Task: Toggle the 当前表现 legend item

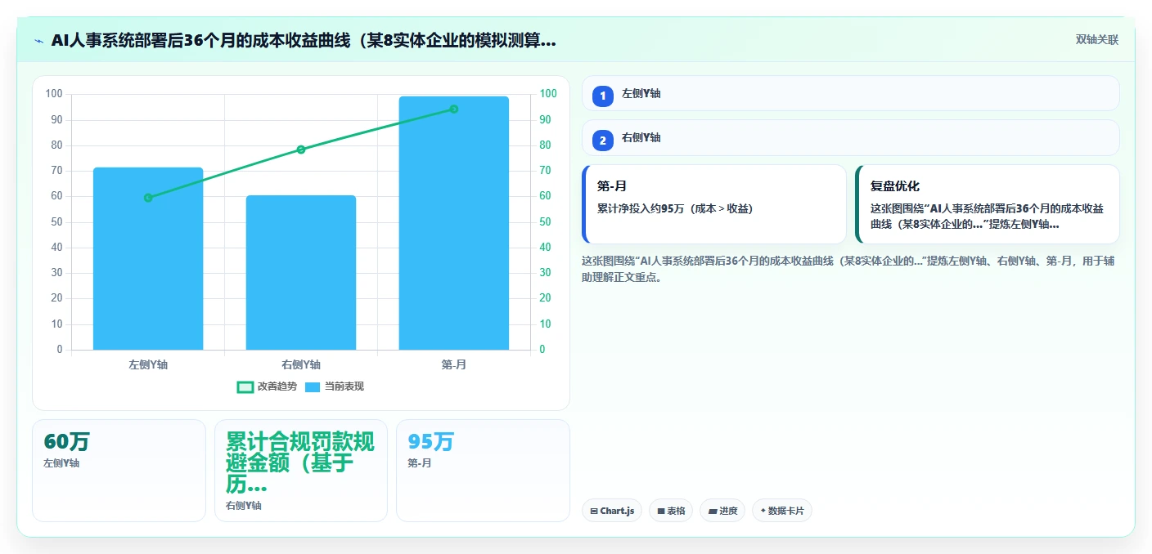Action: [334, 386]
